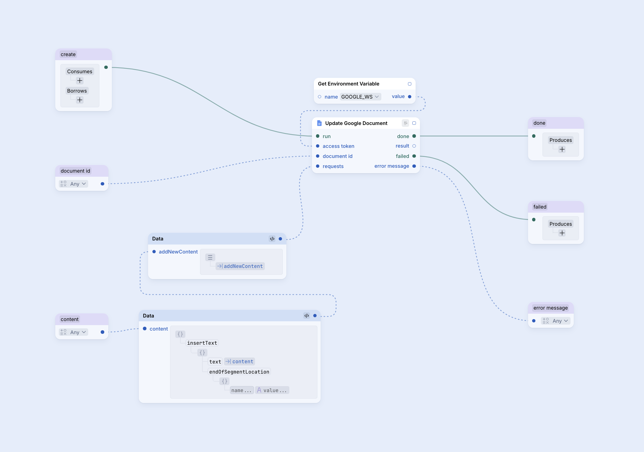Click the endOfSegmentLocation key
Image resolution: width=644 pixels, height=452 pixels.
239,372
